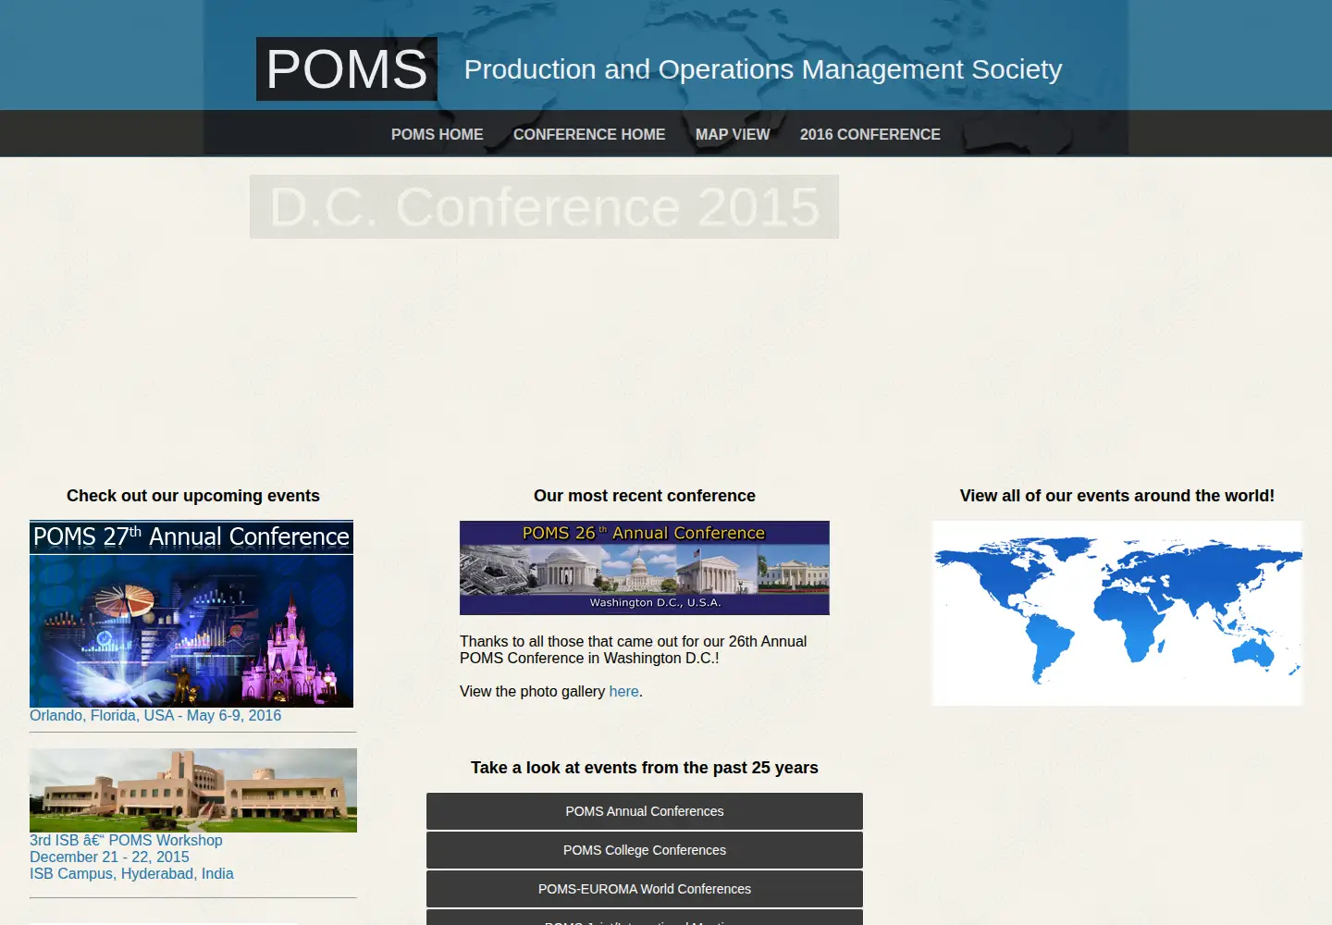Viewport: 1332px width, 925px height.
Task: Click 'View all of our events' heading
Action: point(1117,496)
